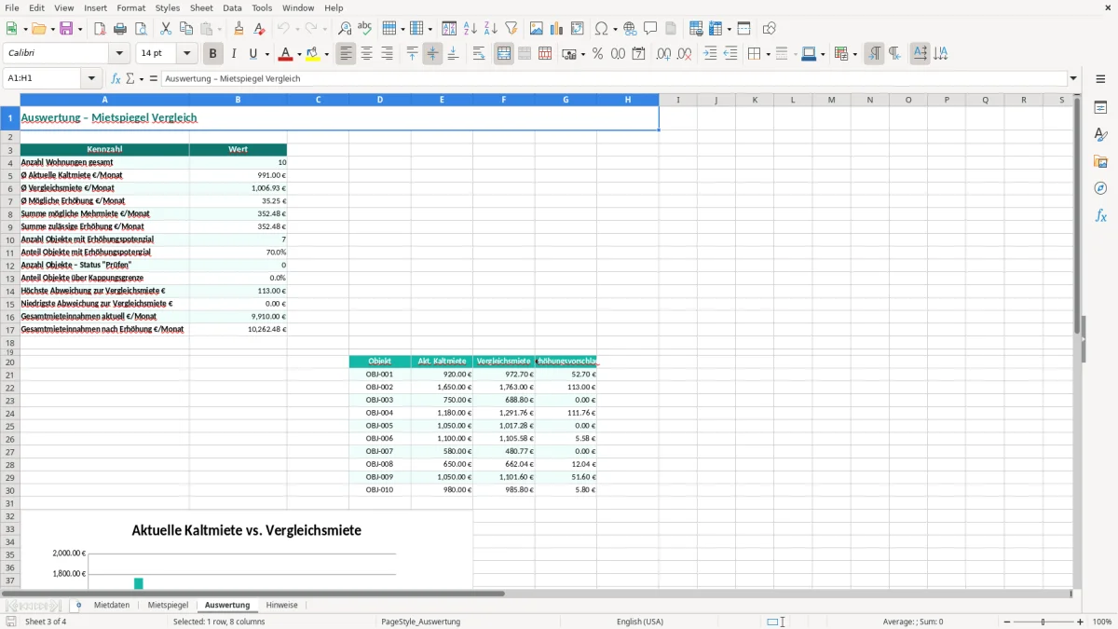Screen dimensions: 1118x629
Task: Open the Function Wizard
Action: click(x=116, y=78)
